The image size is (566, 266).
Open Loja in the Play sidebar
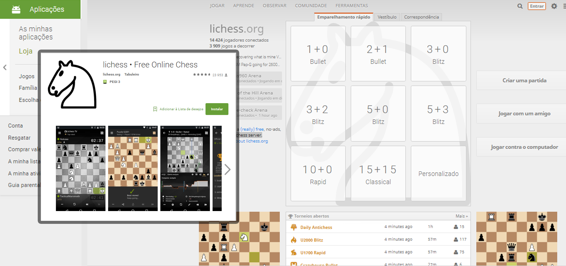[x=26, y=51]
